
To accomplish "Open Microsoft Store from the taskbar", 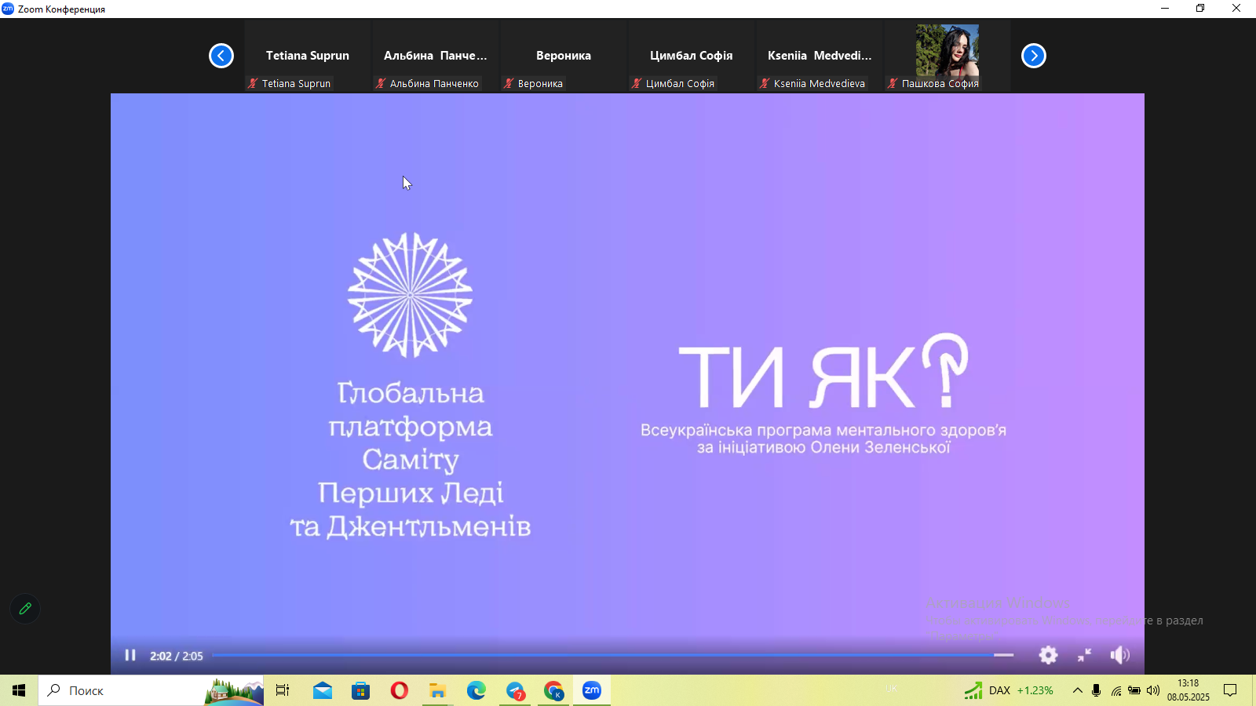I will (x=360, y=690).
